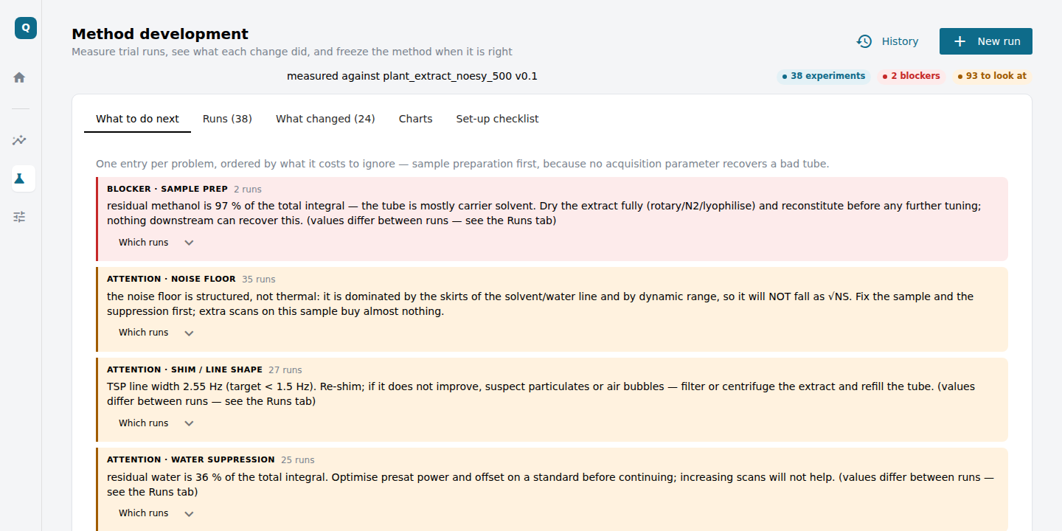Click the ATTENTION · NOISE FLOOR label
1062x531 pixels.
coord(171,279)
